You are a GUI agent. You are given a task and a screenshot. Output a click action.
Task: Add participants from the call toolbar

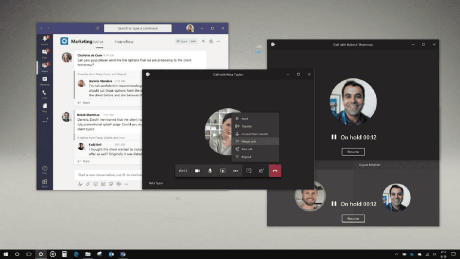tap(261, 171)
